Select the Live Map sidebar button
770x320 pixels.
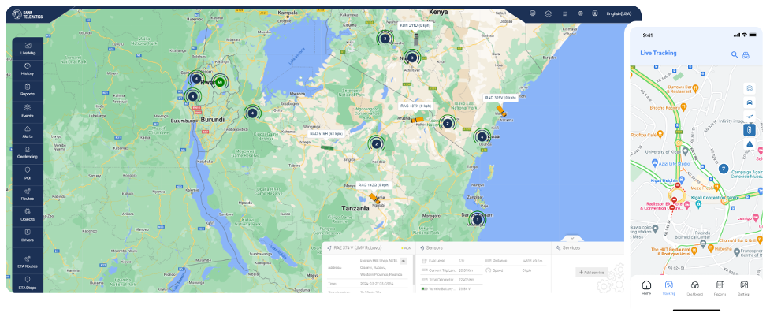pyautogui.click(x=28, y=48)
